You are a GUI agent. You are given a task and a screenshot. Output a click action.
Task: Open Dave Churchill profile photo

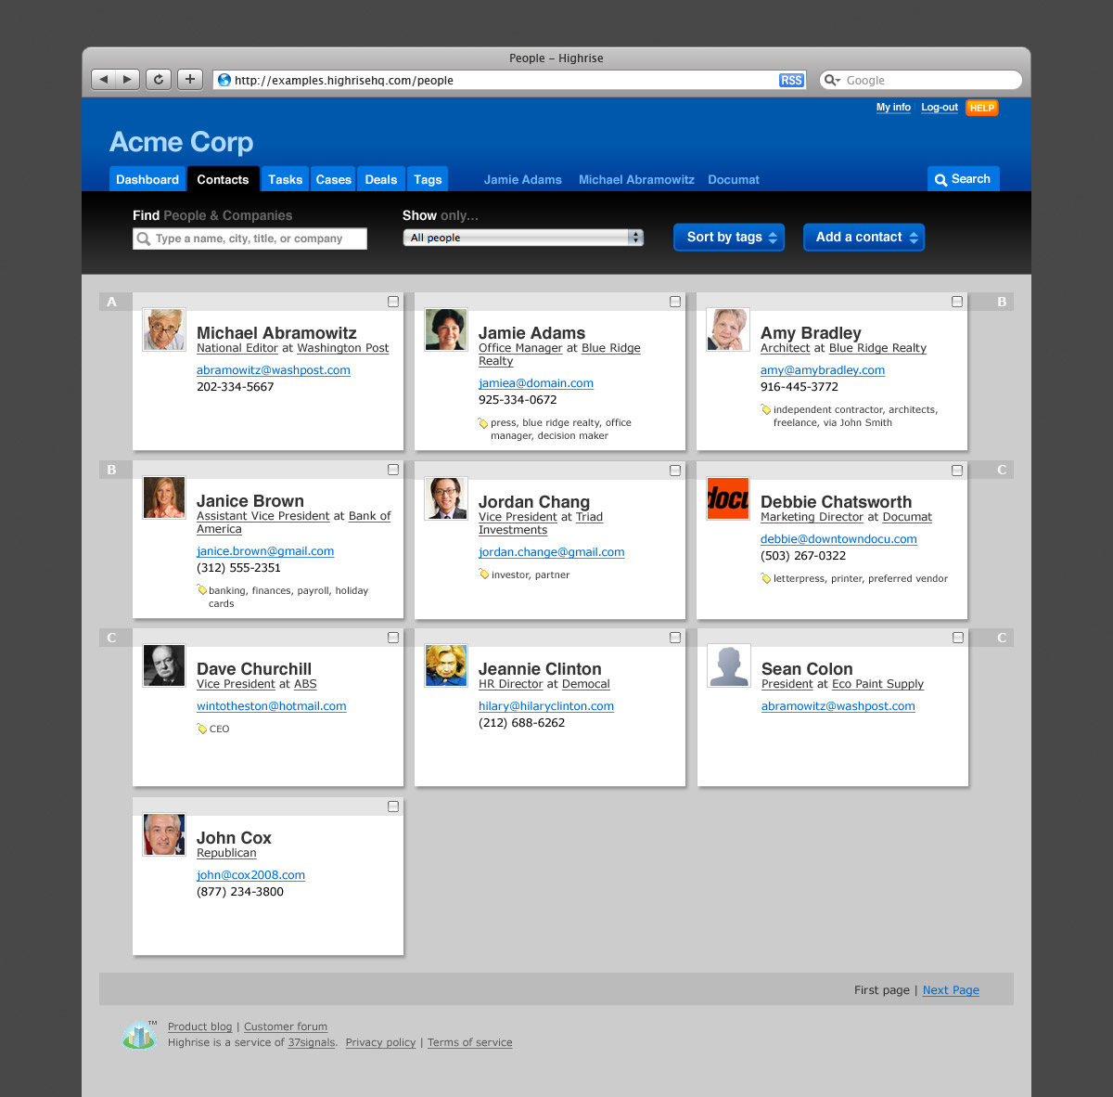coord(164,665)
